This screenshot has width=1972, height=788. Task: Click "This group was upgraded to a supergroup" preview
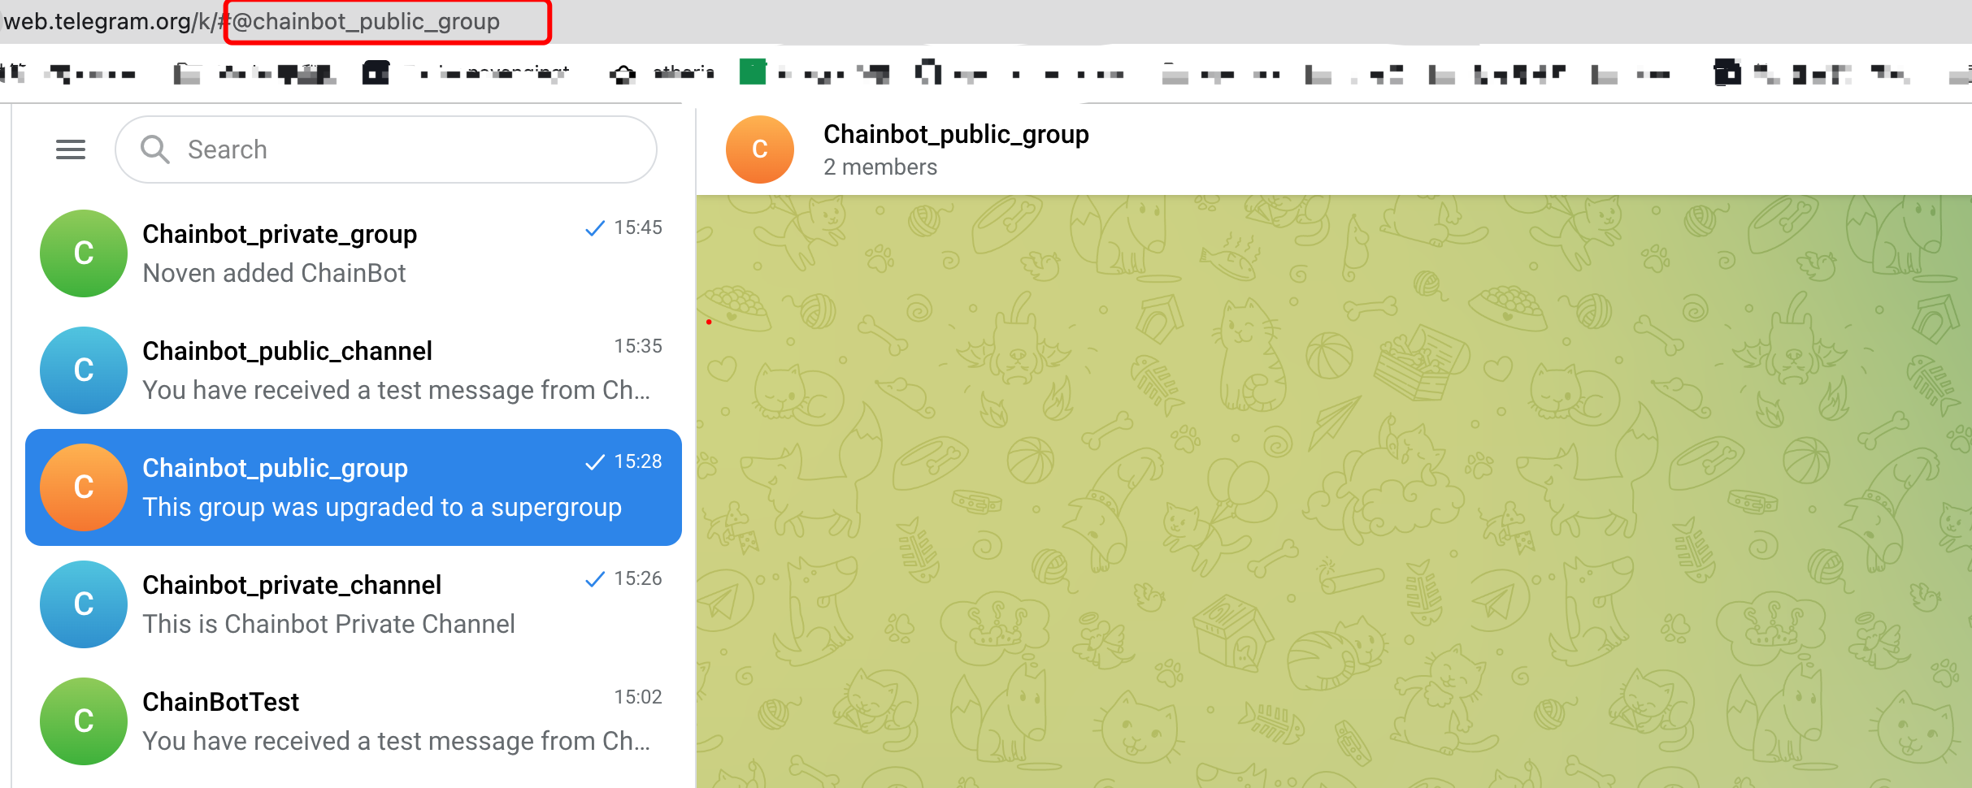pyautogui.click(x=382, y=507)
